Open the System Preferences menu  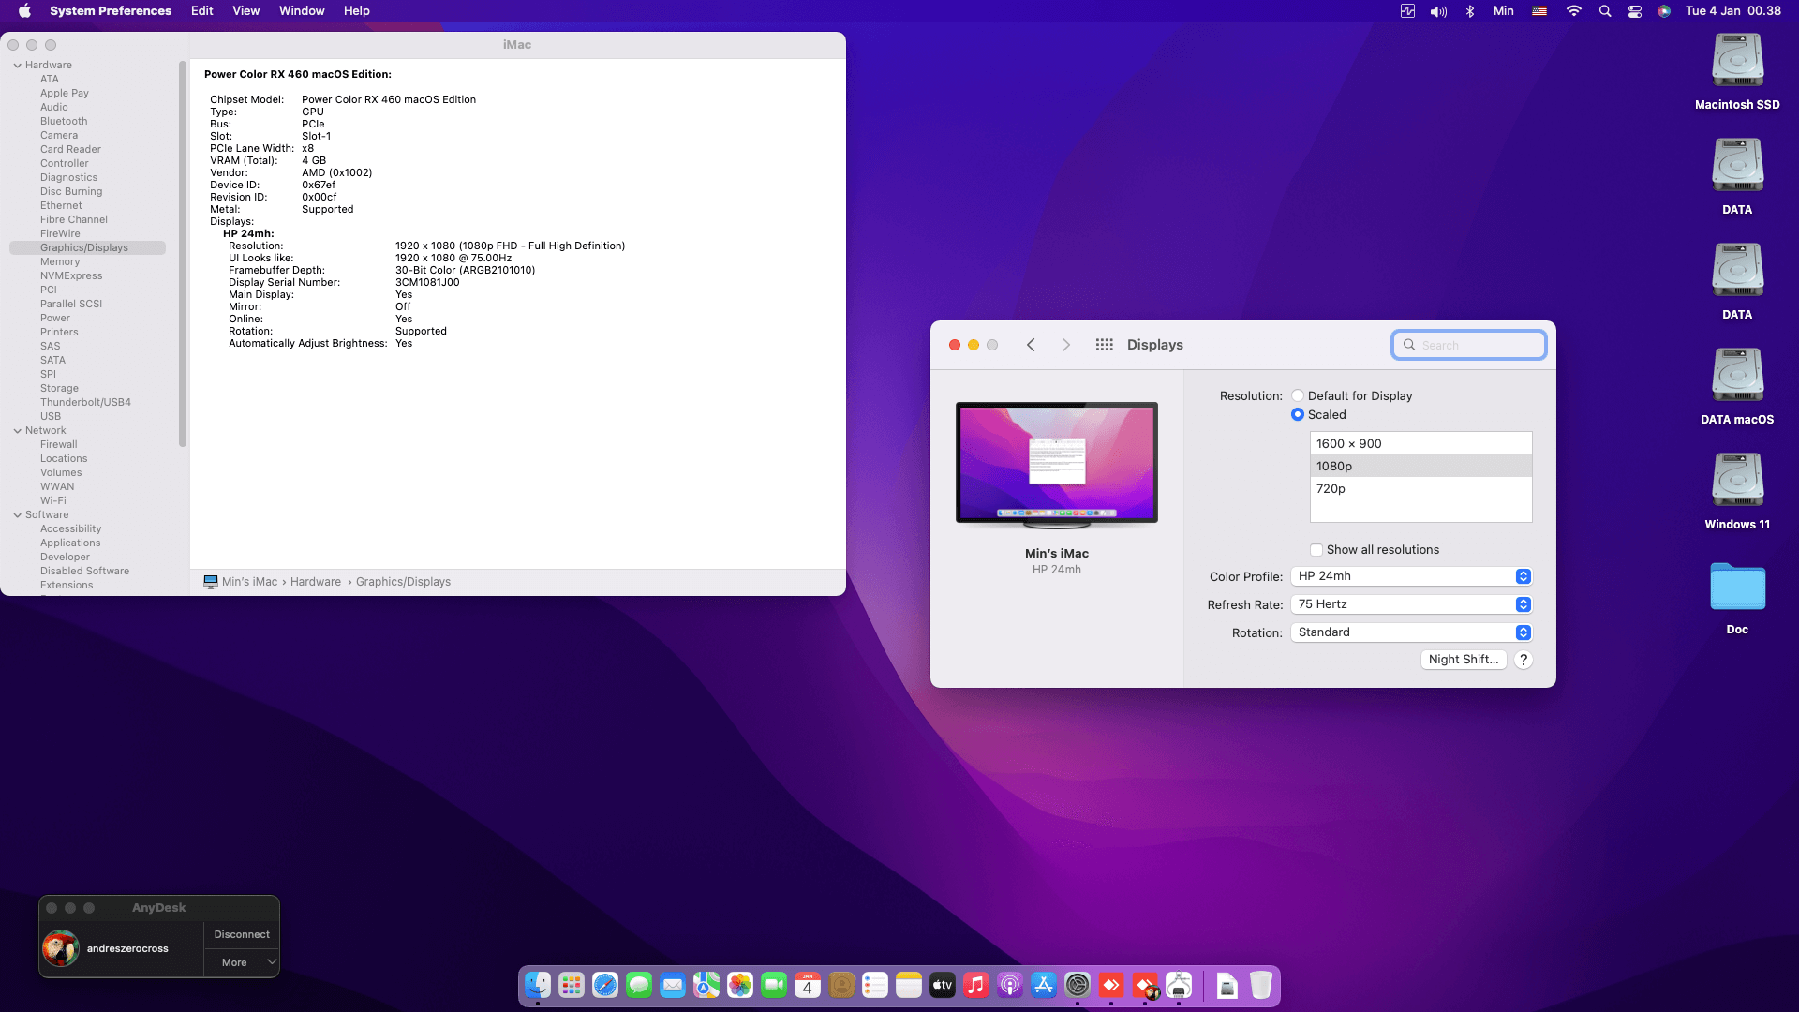pos(111,11)
